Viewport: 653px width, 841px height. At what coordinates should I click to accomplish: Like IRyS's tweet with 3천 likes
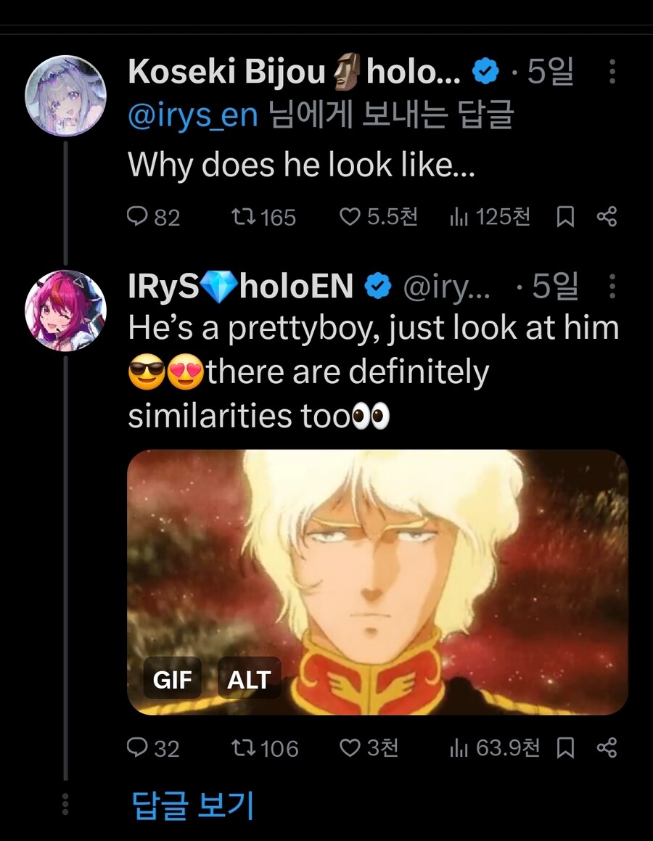369,747
